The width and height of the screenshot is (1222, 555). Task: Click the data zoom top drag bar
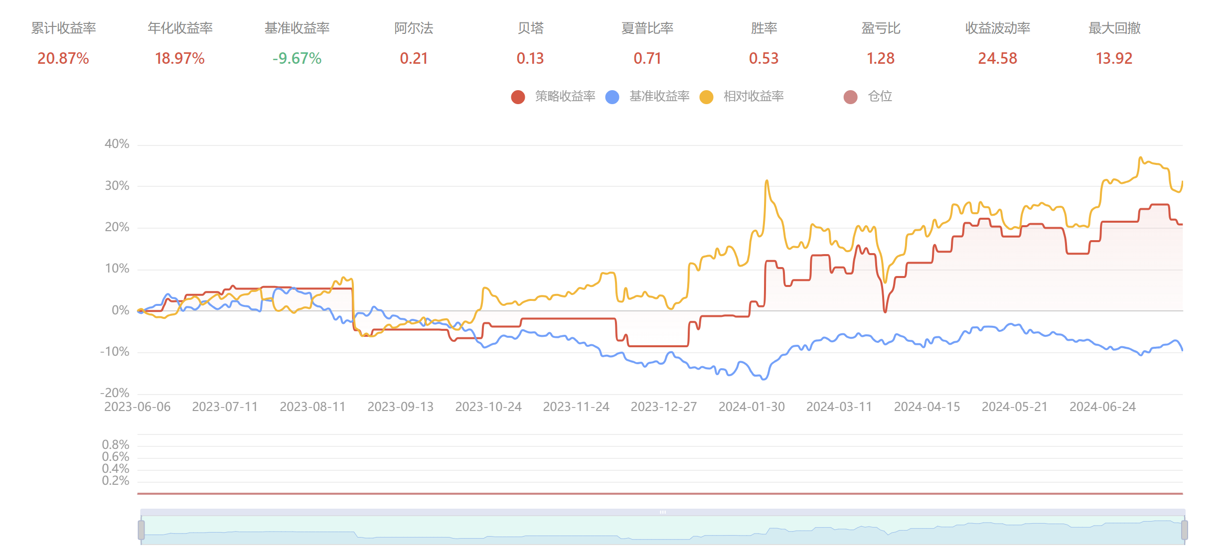[663, 512]
